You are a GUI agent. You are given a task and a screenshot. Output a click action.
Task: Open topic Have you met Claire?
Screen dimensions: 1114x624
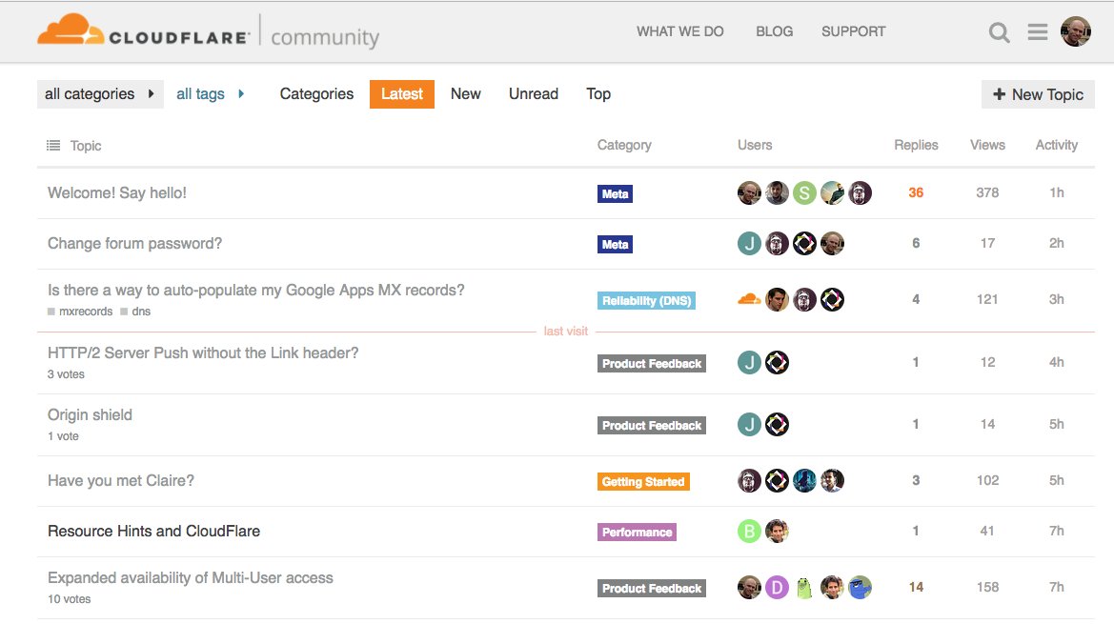tap(121, 480)
